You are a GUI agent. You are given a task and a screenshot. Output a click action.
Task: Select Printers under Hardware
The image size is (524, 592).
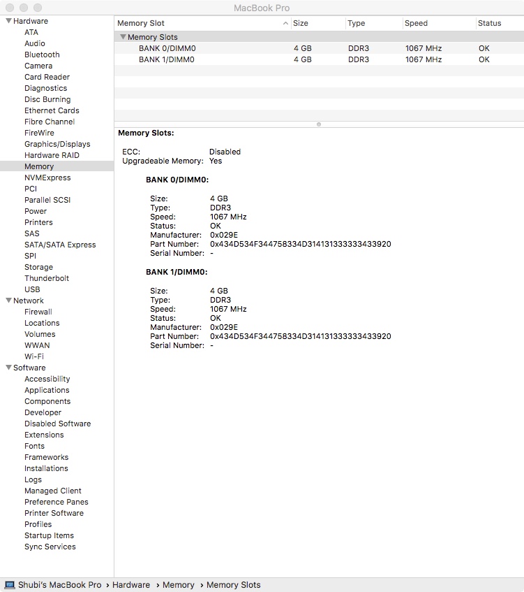38,222
